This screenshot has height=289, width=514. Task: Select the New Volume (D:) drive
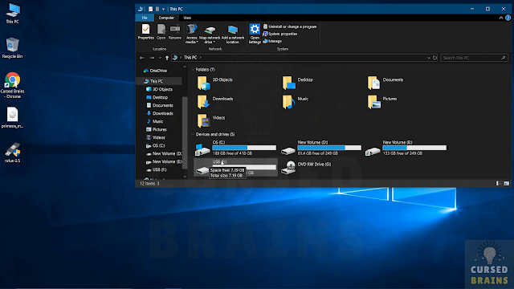320,148
